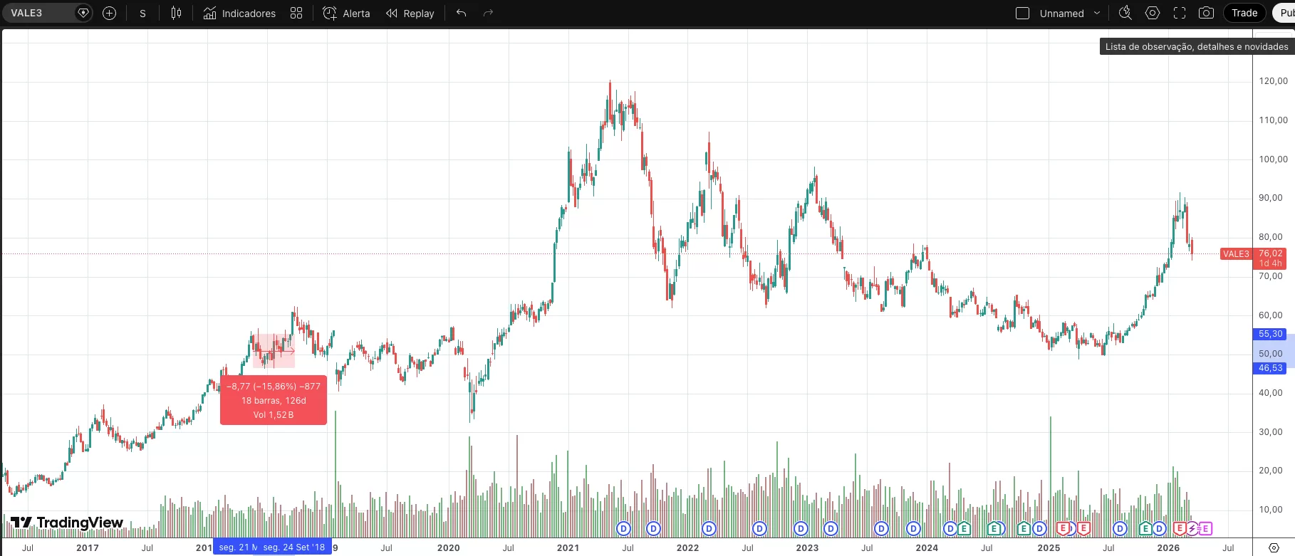Open the candlestick chart style menu
Image resolution: width=1295 pixels, height=556 pixels.
point(176,13)
